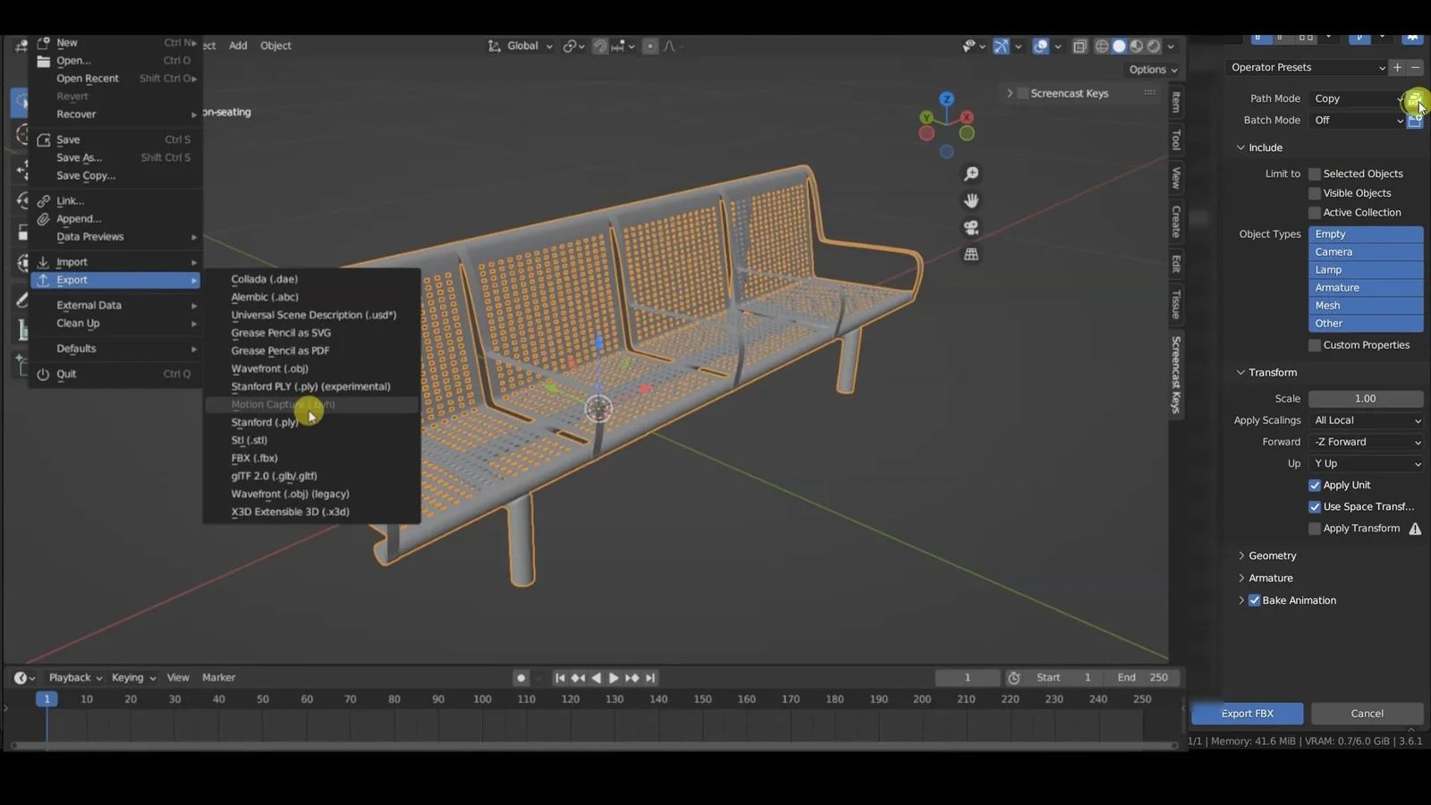
Task: Click the Scale value field
Action: (x=1365, y=399)
